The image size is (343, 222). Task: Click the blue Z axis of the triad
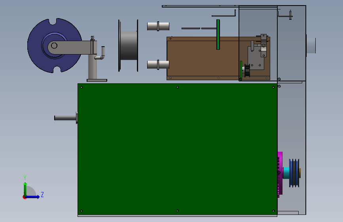33,197
